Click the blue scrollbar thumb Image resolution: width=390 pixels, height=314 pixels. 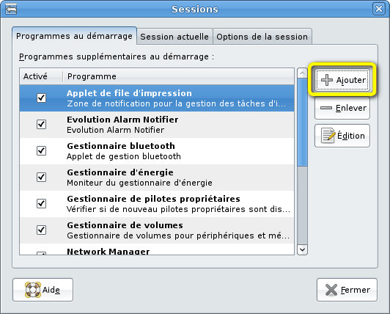(x=302, y=123)
